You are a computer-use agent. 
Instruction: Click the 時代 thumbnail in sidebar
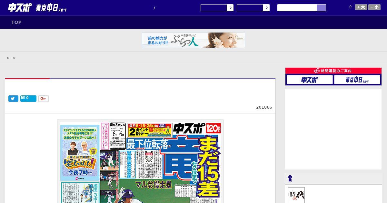296,195
